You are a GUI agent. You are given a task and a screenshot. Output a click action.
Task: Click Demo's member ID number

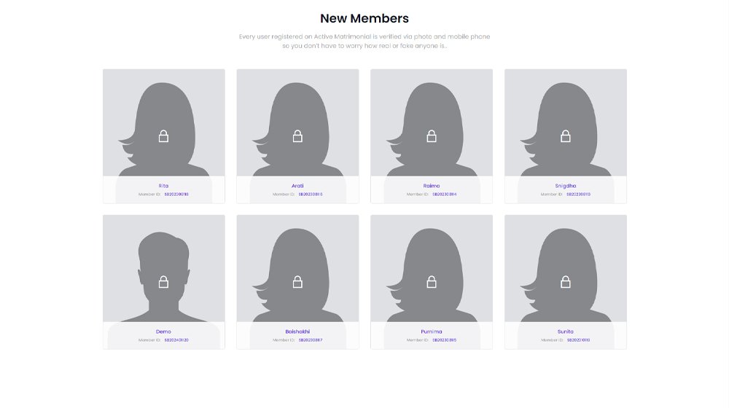pos(176,340)
